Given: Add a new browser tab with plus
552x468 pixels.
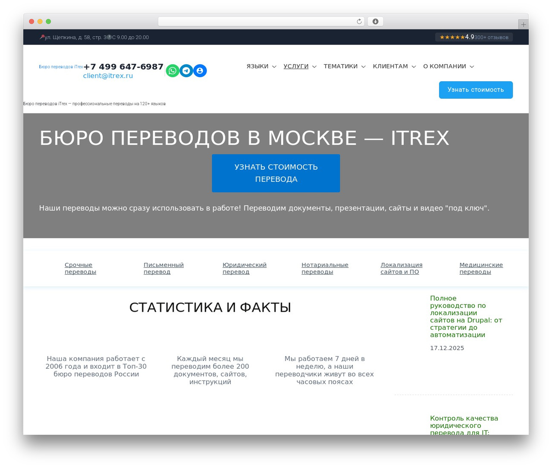Looking at the screenshot, I should tap(523, 25).
